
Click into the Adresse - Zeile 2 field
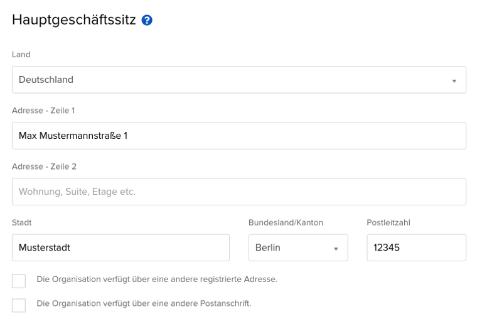tap(238, 192)
